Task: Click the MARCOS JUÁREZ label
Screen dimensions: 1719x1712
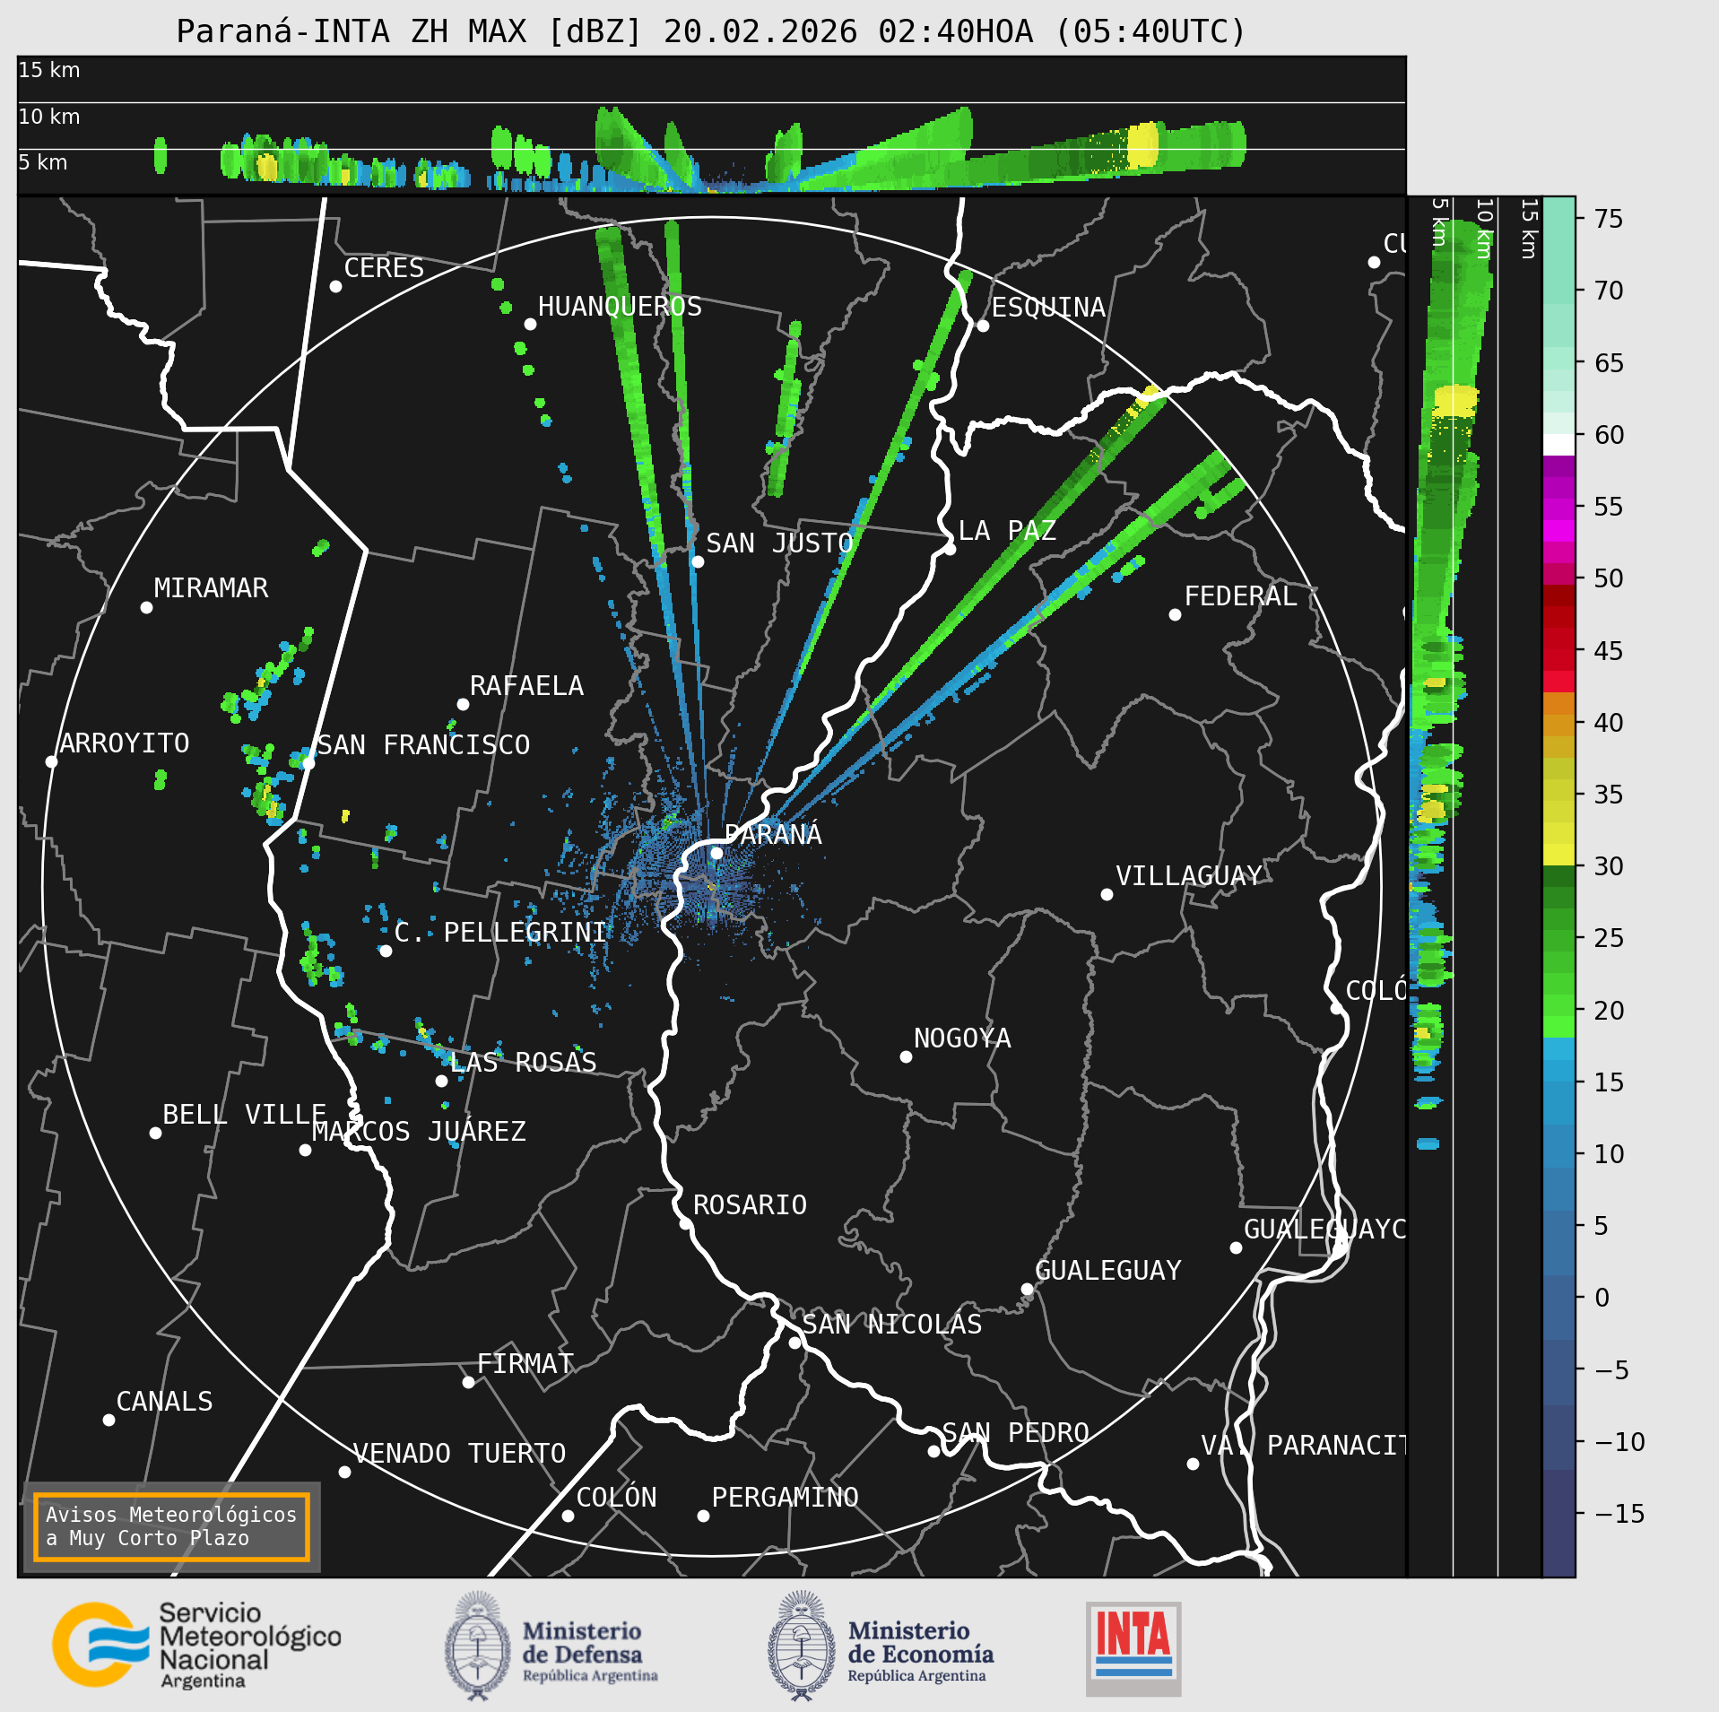Action: click(x=419, y=1131)
